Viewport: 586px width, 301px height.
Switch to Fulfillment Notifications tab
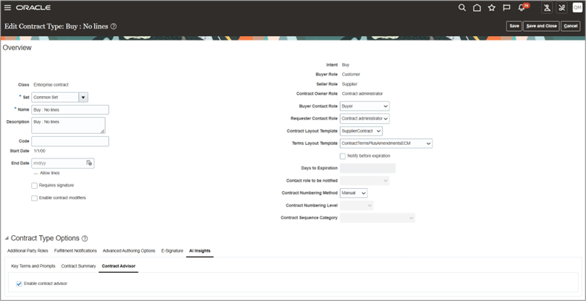pyautogui.click(x=75, y=251)
